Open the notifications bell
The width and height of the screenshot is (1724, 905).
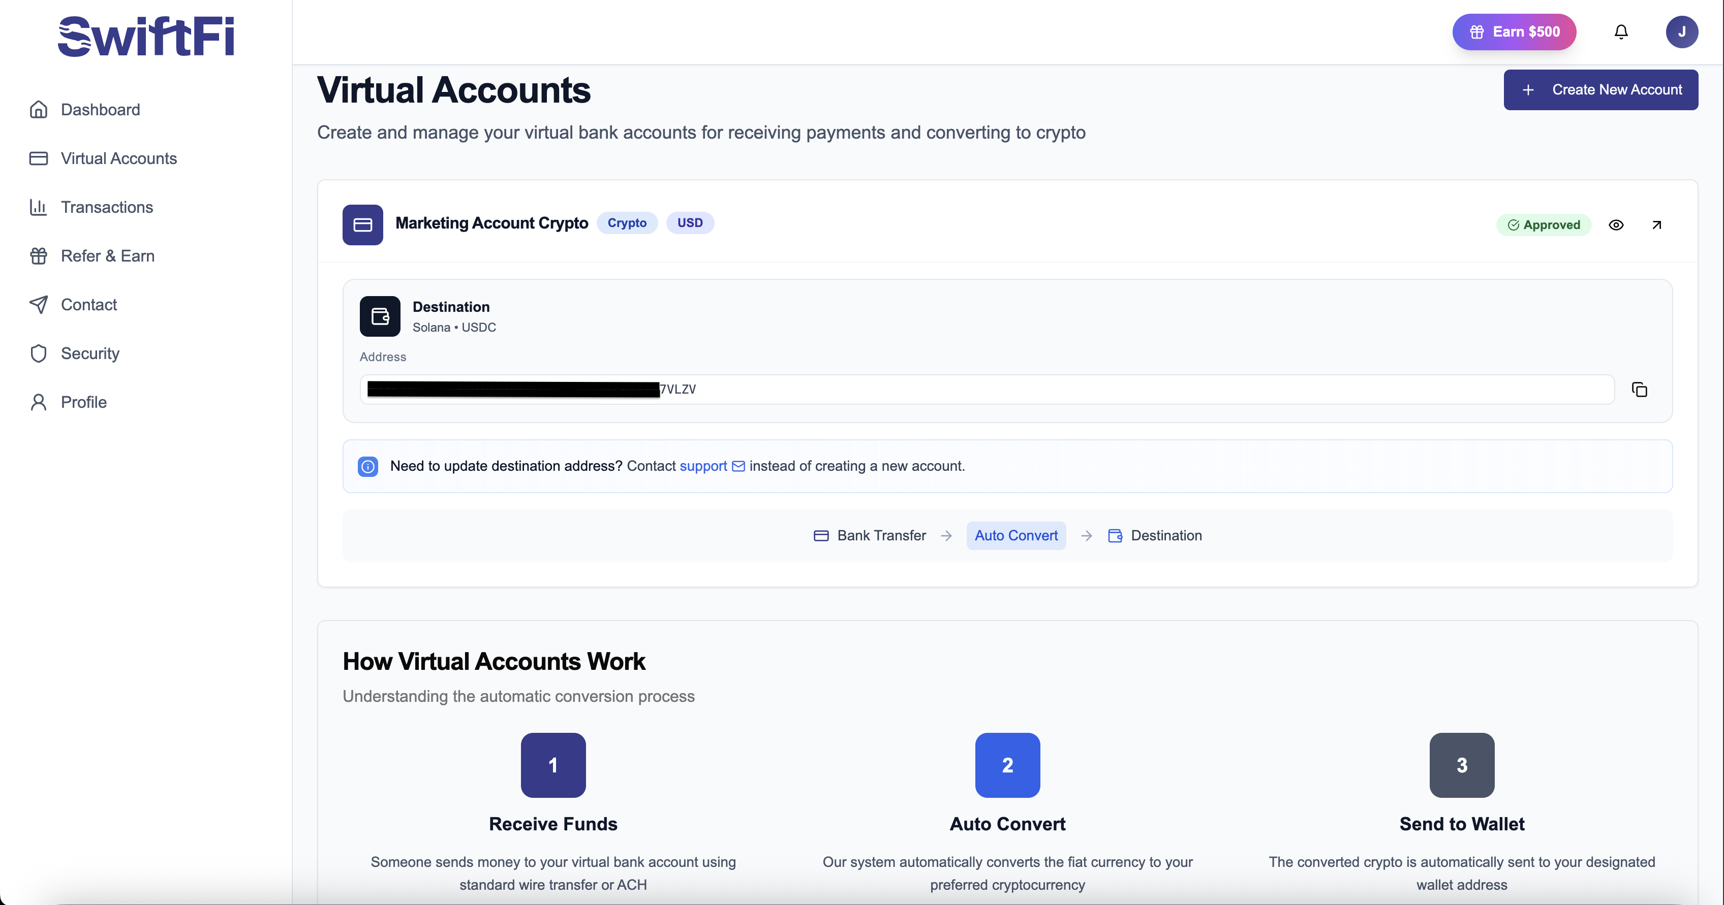pos(1621,31)
